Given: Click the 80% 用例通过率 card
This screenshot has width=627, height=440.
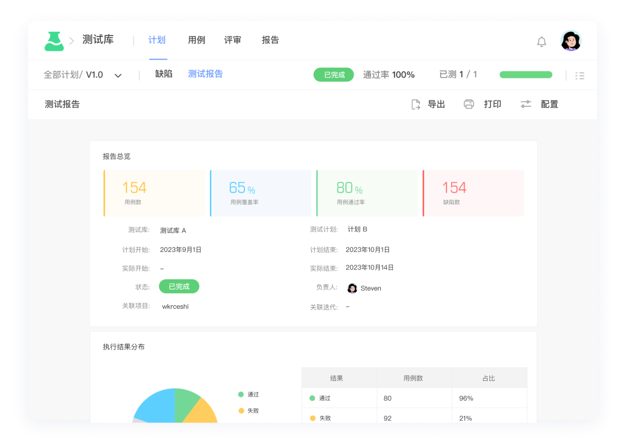Looking at the screenshot, I should pos(367,193).
